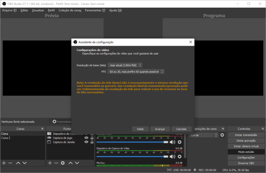Move source up in Fontes panel
The image size is (266, 173).
click(x=71, y=163)
